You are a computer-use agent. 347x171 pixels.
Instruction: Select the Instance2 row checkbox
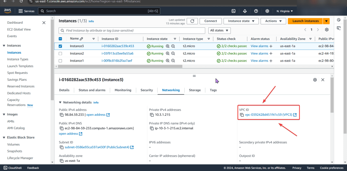(x=60, y=54)
